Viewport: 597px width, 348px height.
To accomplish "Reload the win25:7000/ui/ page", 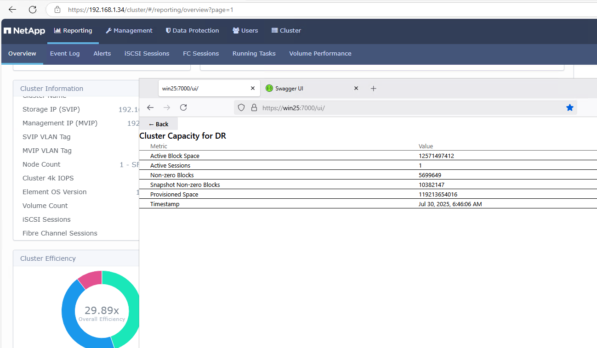I will (x=183, y=107).
